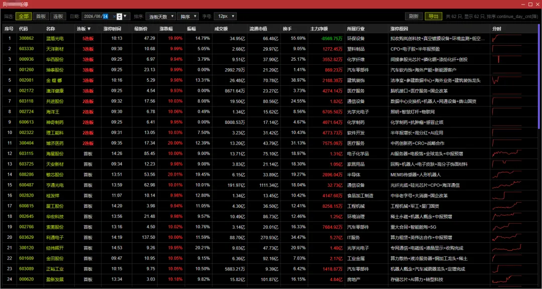
Task: Select stock name 海洋王
Action: (x=53, y=112)
